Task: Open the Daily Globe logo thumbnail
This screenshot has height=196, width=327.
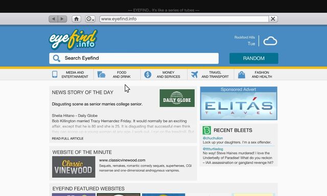Action: [177, 98]
